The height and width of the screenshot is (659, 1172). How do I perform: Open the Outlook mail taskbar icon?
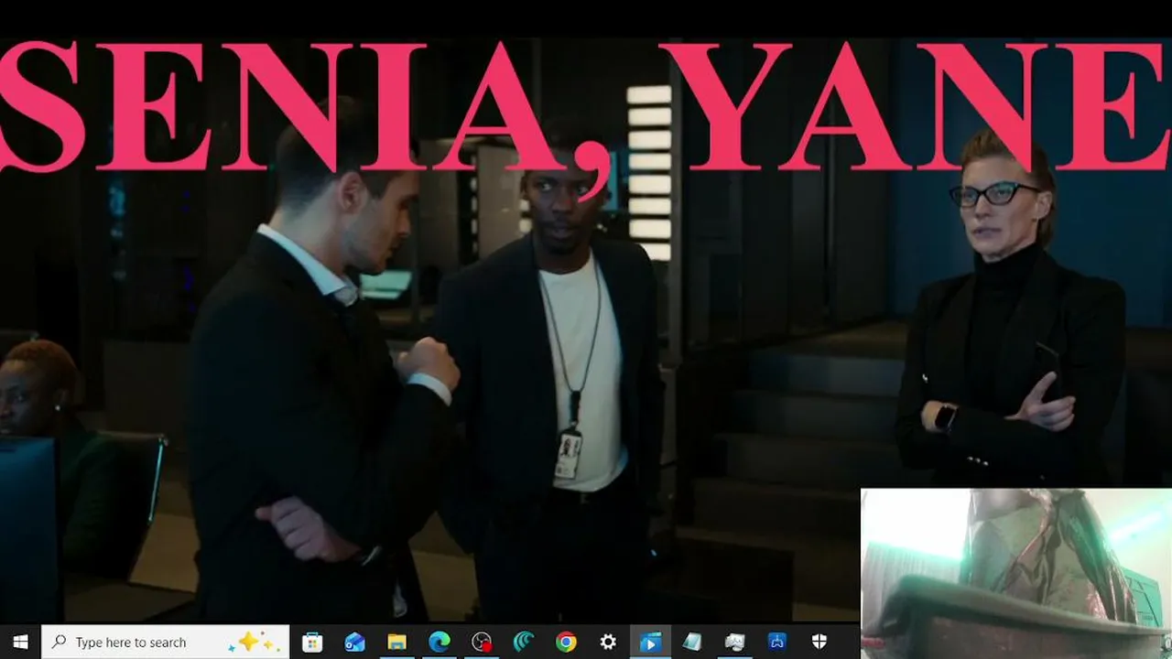click(354, 642)
